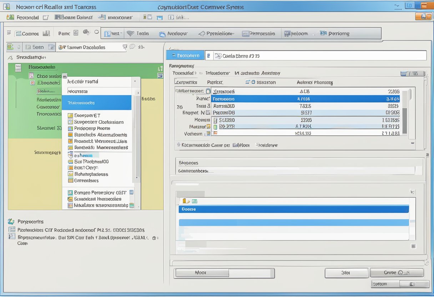This screenshot has height=297, width=434.
Task: Toggle the radio button beside the first table row
Action: [x=208, y=91]
